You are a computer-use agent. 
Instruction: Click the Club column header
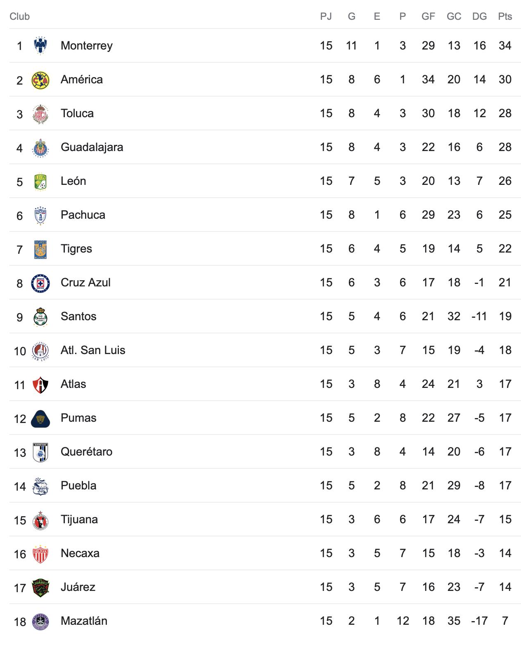[x=20, y=17]
